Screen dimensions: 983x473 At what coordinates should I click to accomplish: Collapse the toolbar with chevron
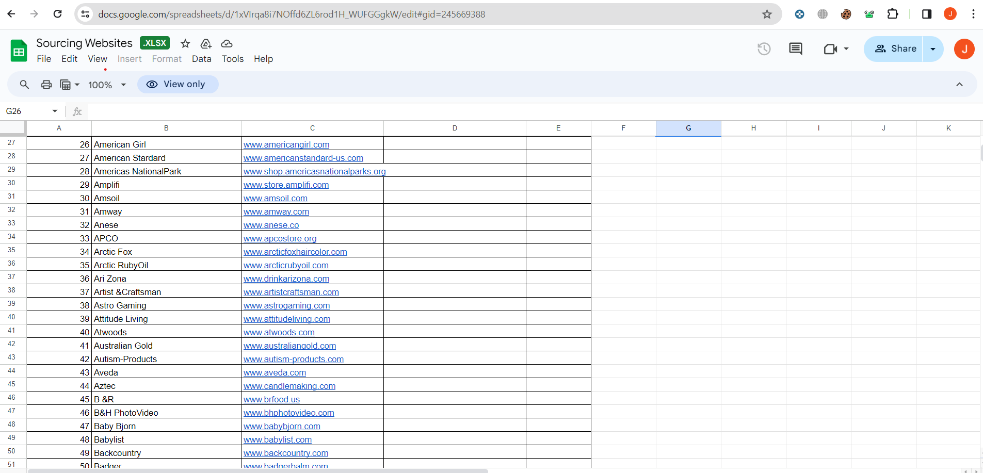coord(959,85)
